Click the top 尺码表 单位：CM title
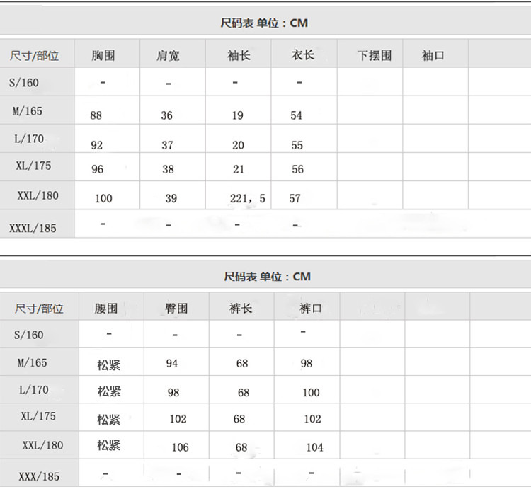 coord(264,23)
